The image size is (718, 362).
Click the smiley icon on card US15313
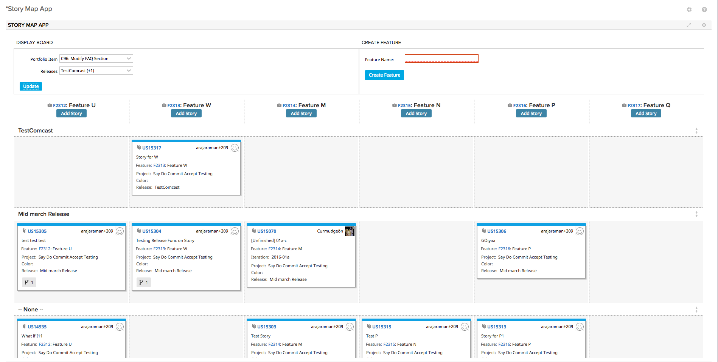[580, 327]
